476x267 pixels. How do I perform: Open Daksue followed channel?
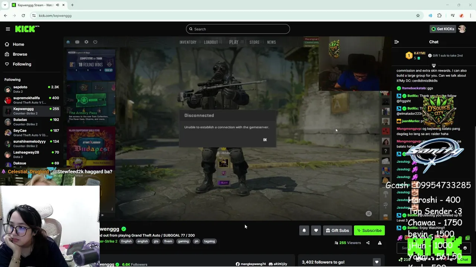coord(32,164)
